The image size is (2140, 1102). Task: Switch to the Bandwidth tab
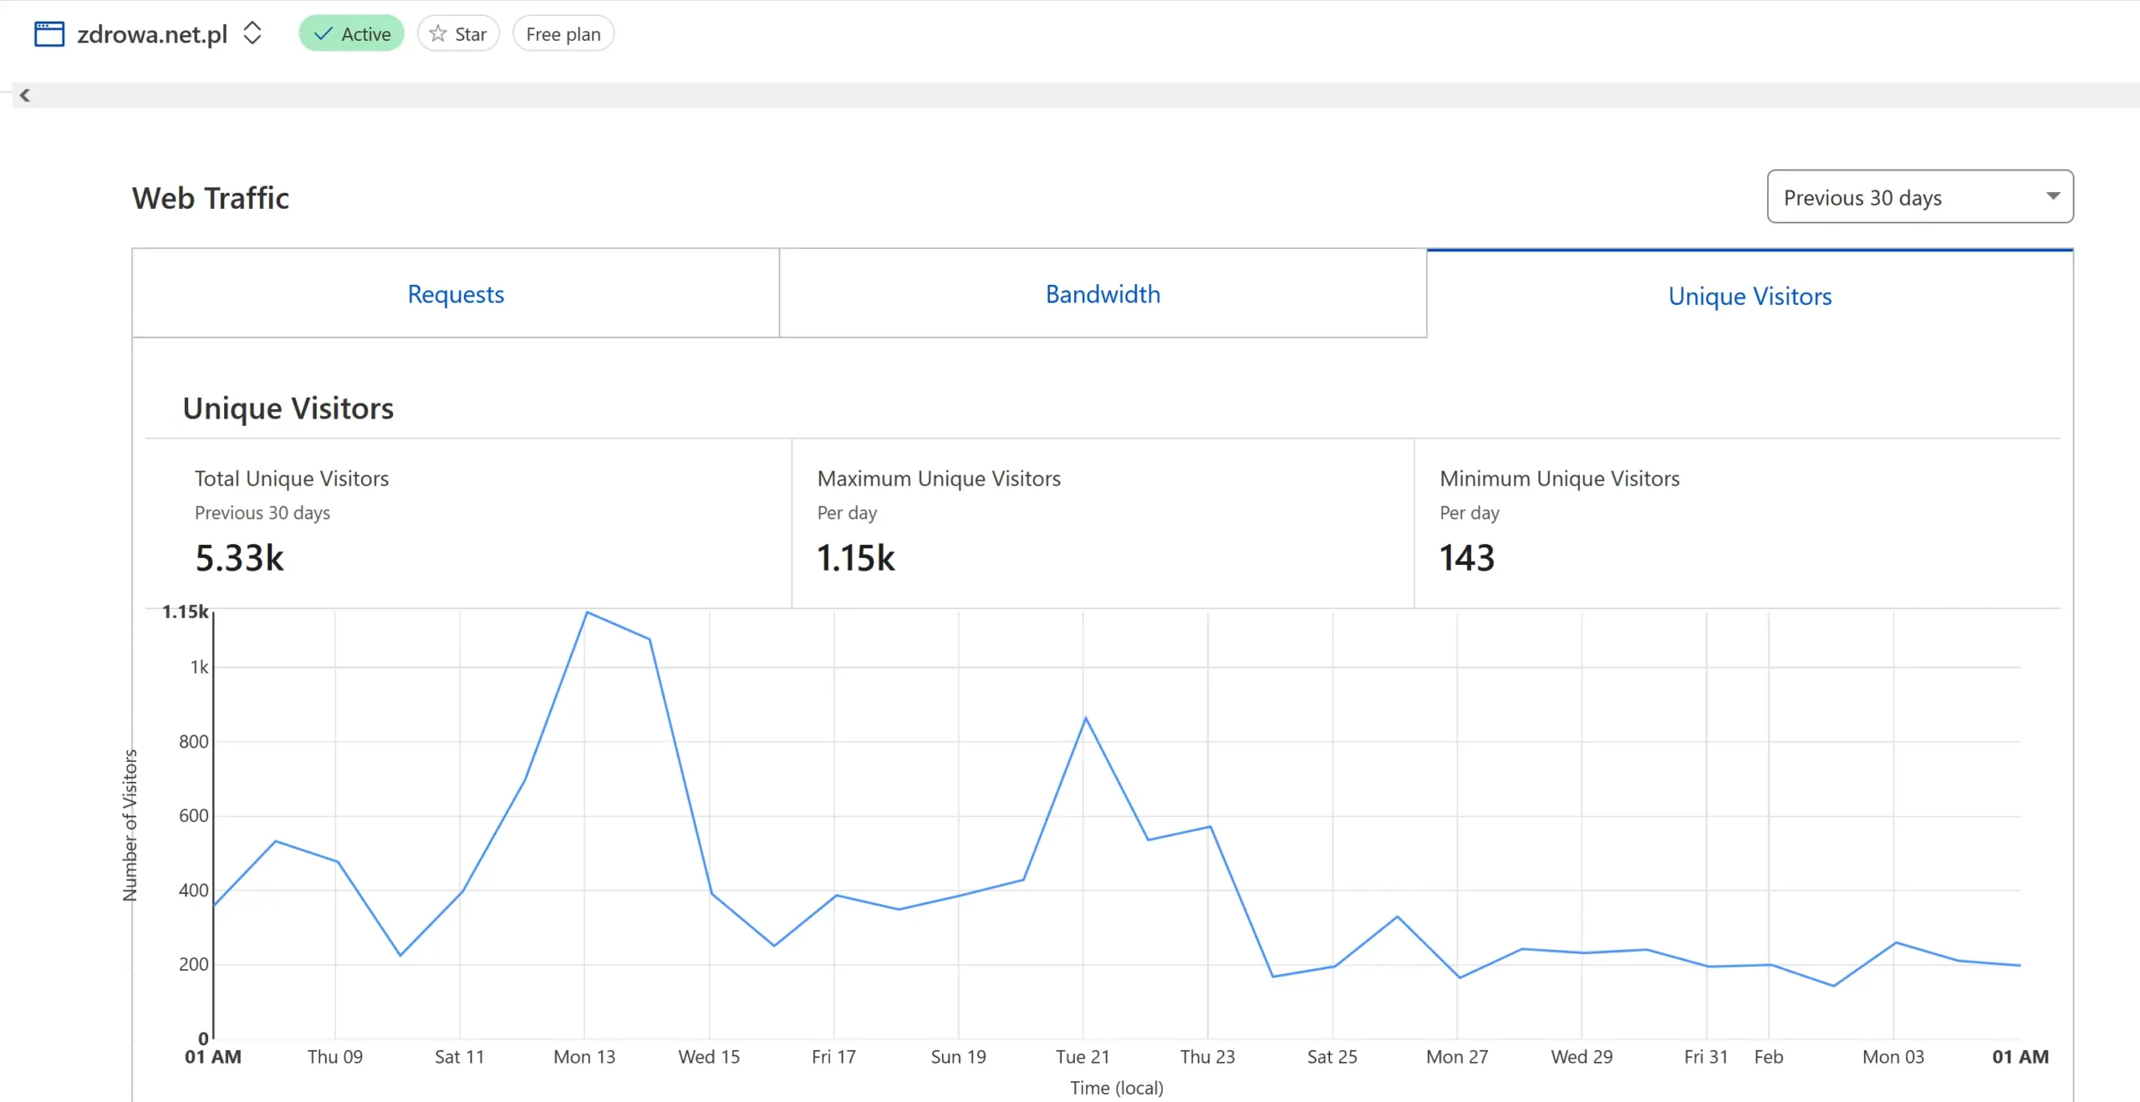coord(1103,294)
